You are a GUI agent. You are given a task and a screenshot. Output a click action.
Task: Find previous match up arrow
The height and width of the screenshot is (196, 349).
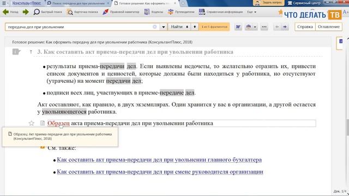(195, 27)
